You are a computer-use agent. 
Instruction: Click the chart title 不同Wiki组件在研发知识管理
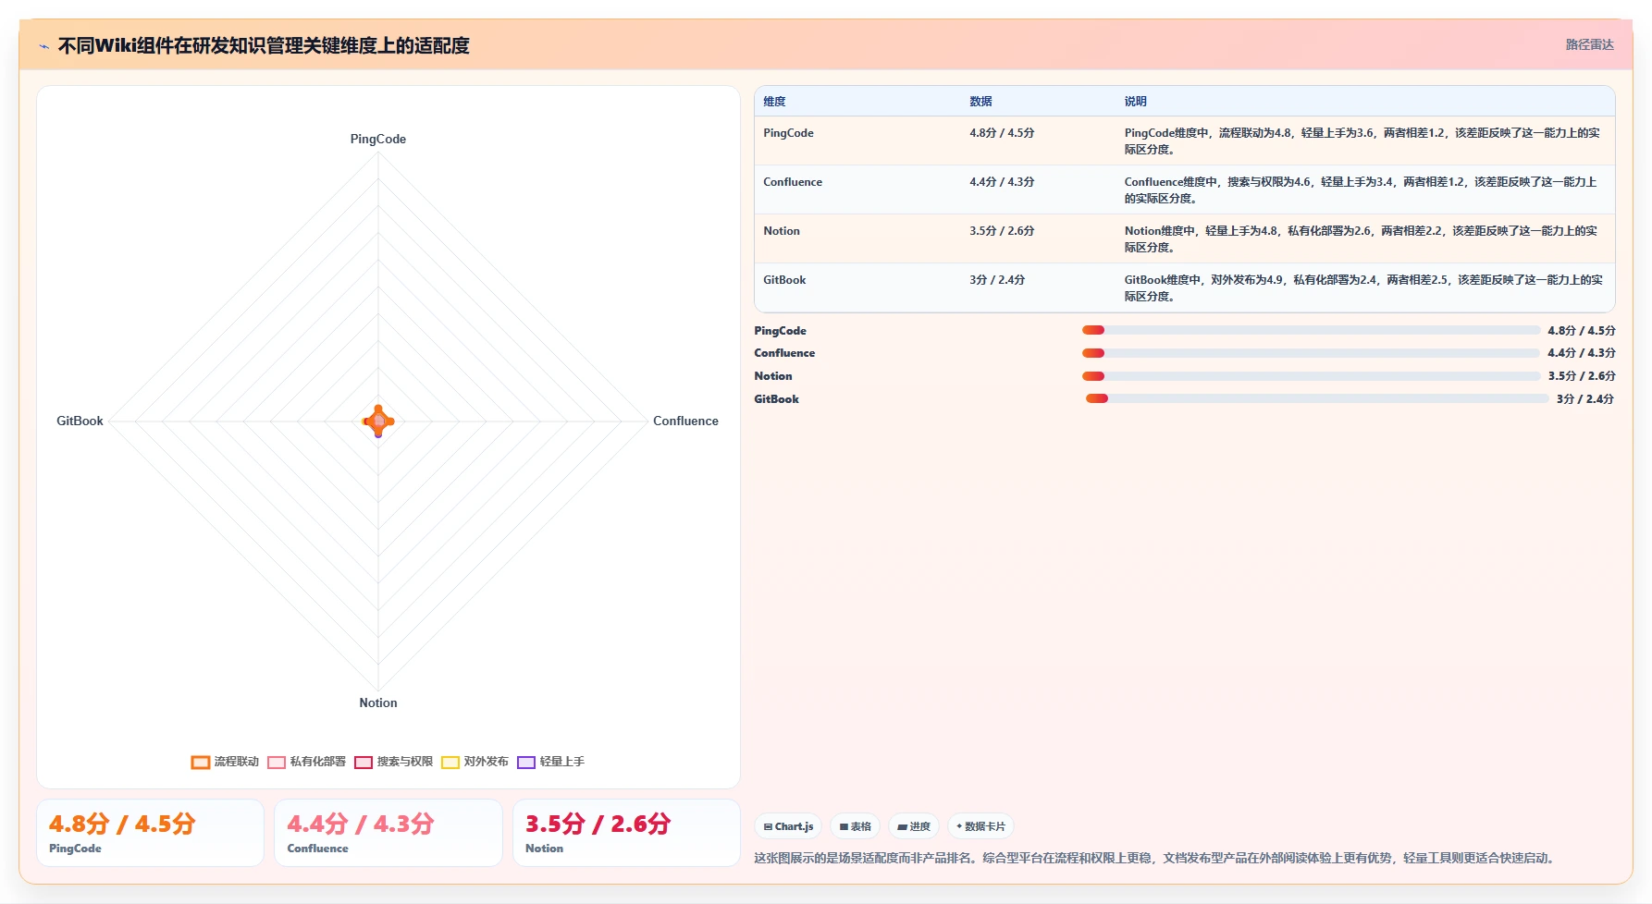(264, 46)
